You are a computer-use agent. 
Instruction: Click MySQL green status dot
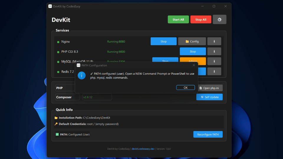click(x=58, y=62)
